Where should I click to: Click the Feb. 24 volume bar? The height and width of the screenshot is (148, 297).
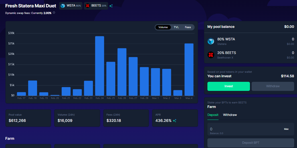click(100, 66)
